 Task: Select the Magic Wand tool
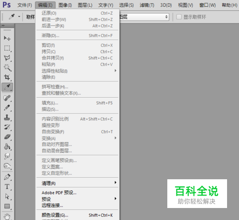coord(7,68)
